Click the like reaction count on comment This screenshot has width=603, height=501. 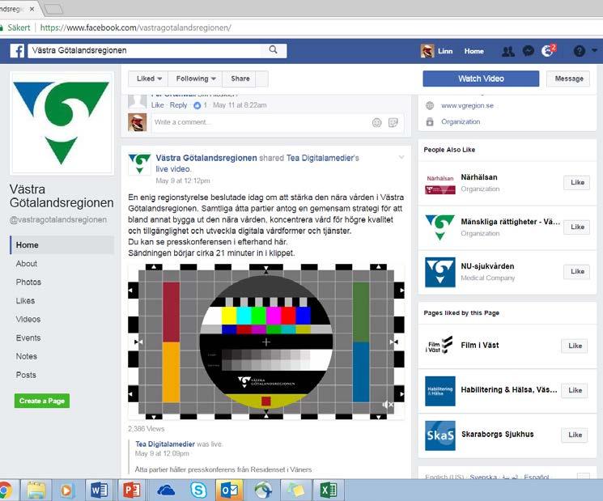point(200,105)
